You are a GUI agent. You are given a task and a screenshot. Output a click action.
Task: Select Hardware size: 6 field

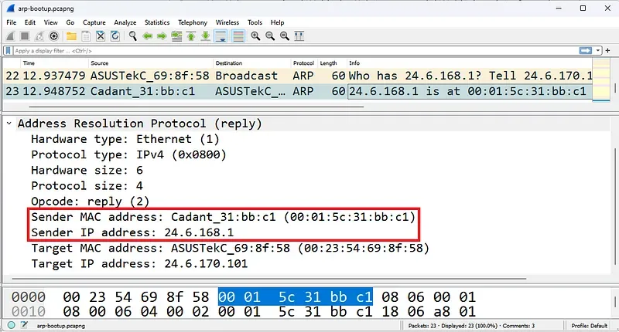click(87, 170)
